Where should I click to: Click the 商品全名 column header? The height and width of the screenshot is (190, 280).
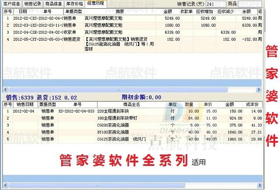131,105
